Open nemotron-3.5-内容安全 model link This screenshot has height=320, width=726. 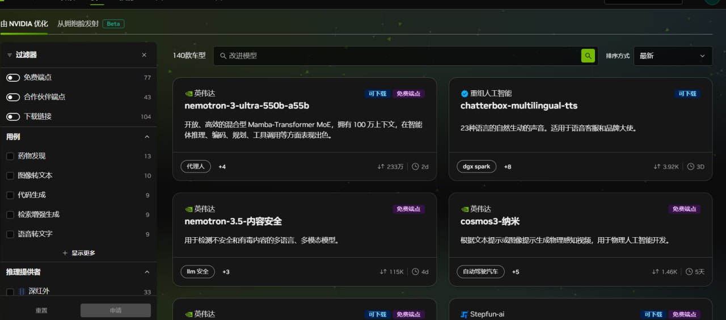point(233,221)
